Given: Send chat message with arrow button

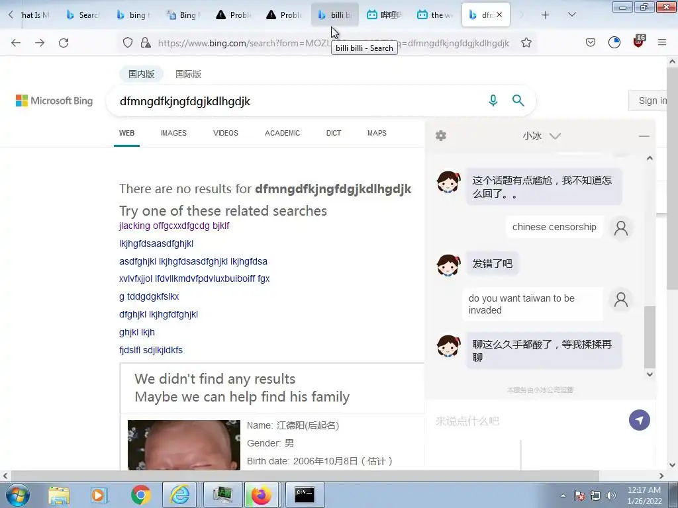Looking at the screenshot, I should pyautogui.click(x=640, y=420).
